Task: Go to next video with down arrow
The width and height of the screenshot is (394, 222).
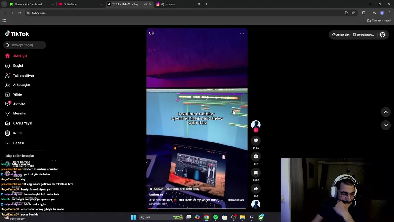Action: tap(386, 125)
